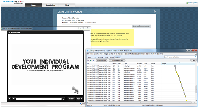Go back with PREV button

(x=71, y=99)
